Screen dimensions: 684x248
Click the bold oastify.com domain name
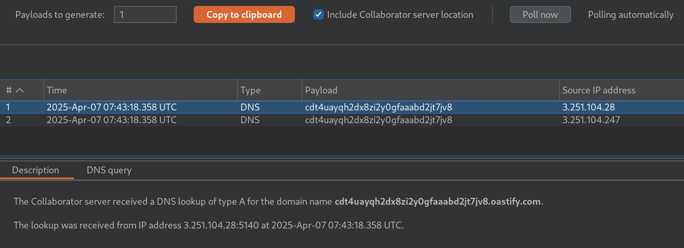pos(437,202)
